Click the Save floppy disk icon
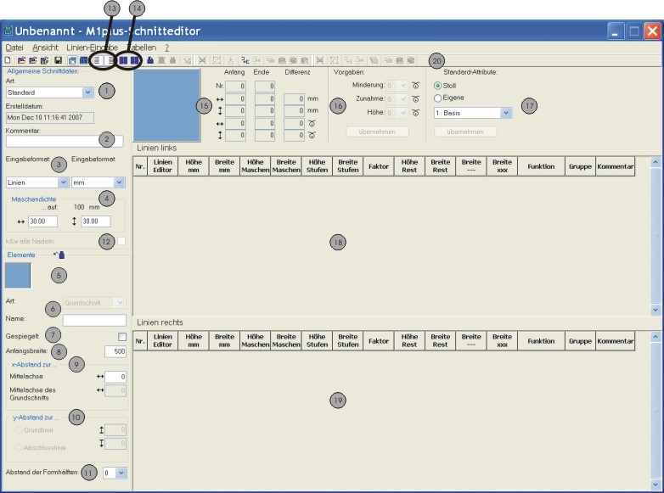 [x=57, y=61]
